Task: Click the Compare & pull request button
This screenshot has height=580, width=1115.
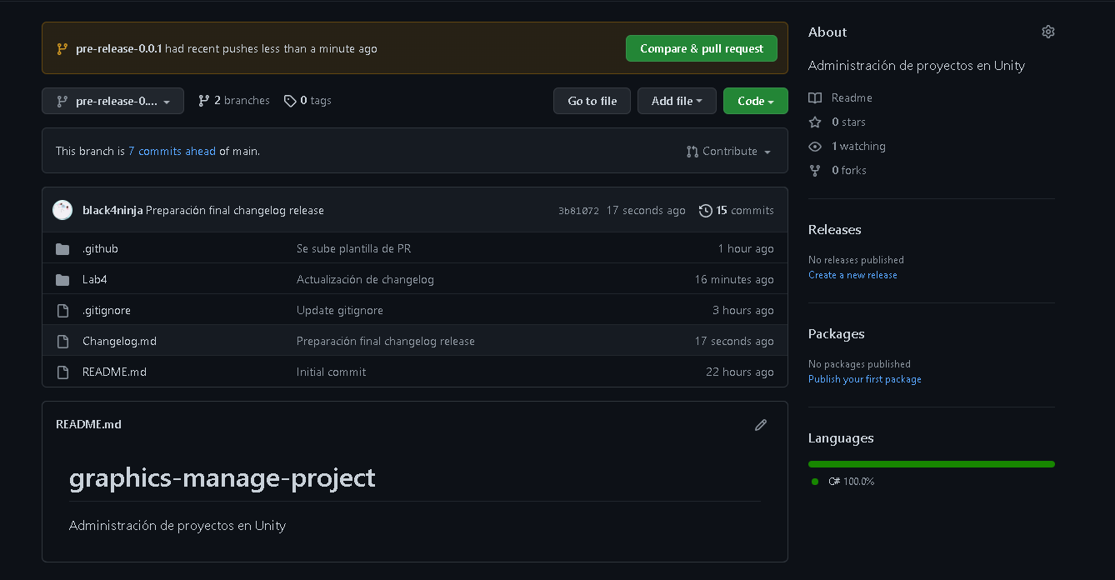Action: click(x=702, y=48)
